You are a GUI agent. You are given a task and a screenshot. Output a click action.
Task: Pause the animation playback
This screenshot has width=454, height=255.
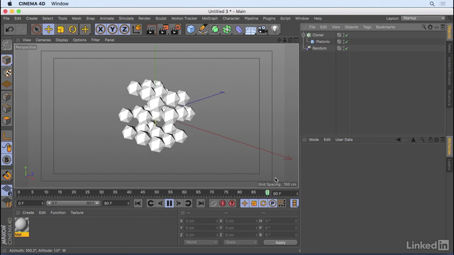point(169,203)
